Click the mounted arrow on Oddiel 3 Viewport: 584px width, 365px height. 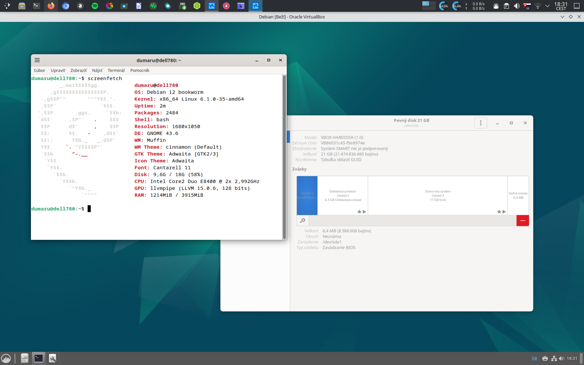point(504,212)
